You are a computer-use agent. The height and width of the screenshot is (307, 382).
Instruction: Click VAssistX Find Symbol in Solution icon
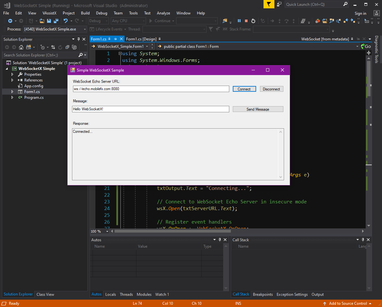click(x=332, y=21)
